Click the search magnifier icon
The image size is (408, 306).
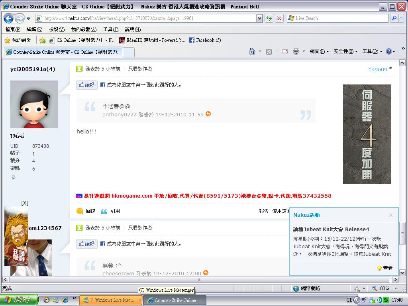[x=394, y=18]
